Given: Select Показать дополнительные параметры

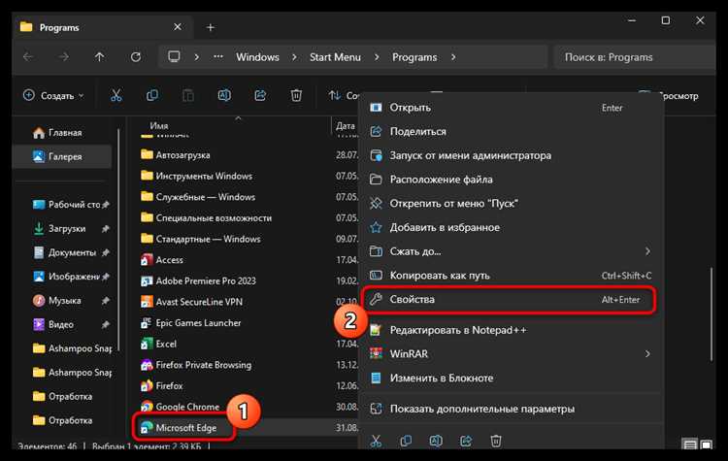Looking at the screenshot, I should [513, 409].
